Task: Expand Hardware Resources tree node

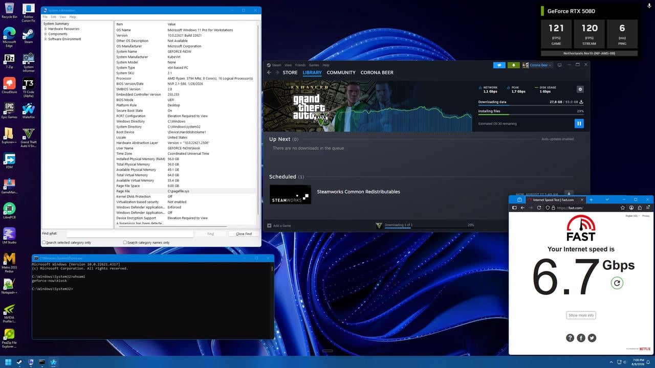Action: point(46,29)
